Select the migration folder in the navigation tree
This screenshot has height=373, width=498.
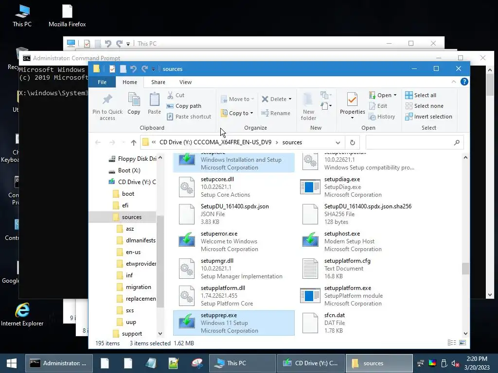pyautogui.click(x=139, y=287)
